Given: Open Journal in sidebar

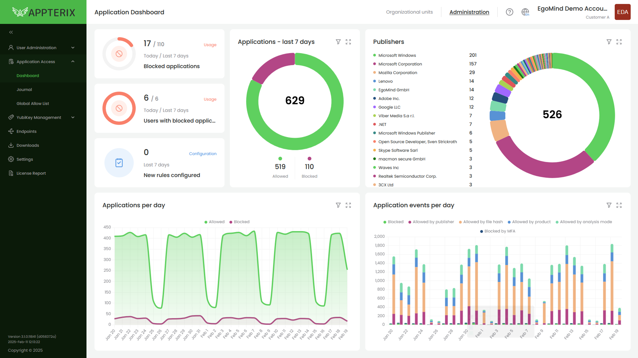Looking at the screenshot, I should pyautogui.click(x=24, y=90).
